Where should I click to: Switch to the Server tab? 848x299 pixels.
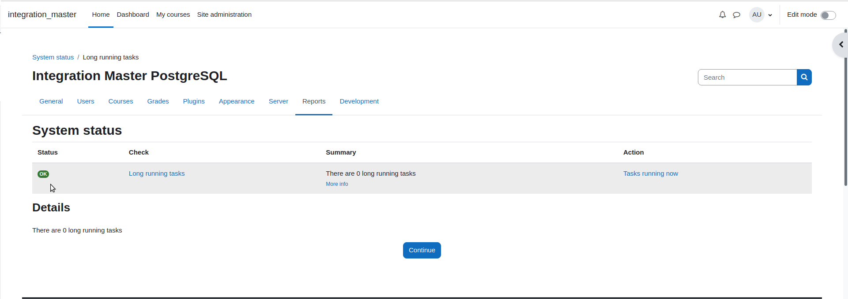(279, 101)
